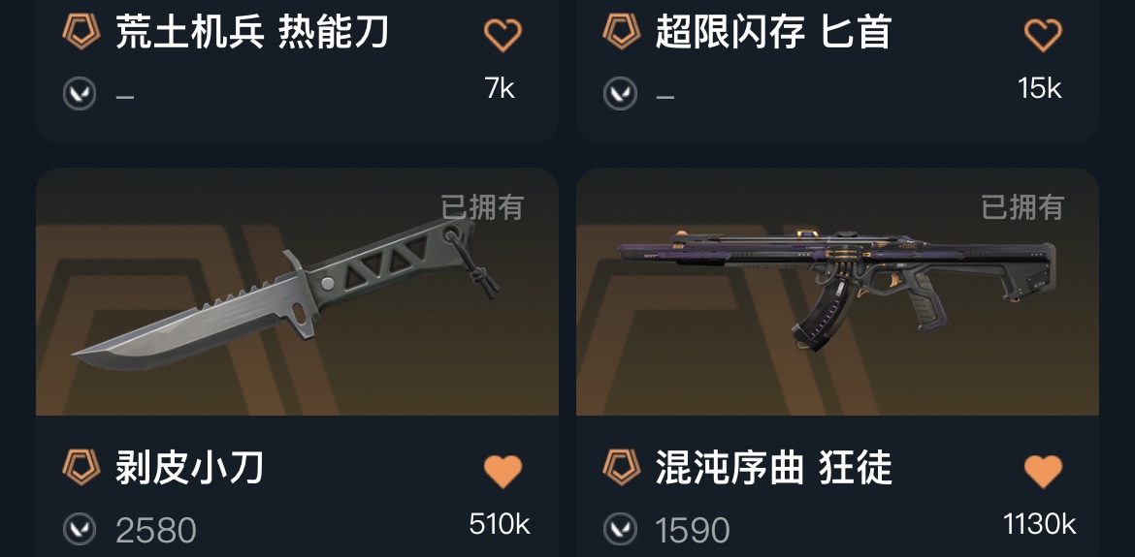The width and height of the screenshot is (1135, 557).
Task: Click VP currency icon under 荒土机兵 热能刀
Action: pyautogui.click(x=80, y=93)
